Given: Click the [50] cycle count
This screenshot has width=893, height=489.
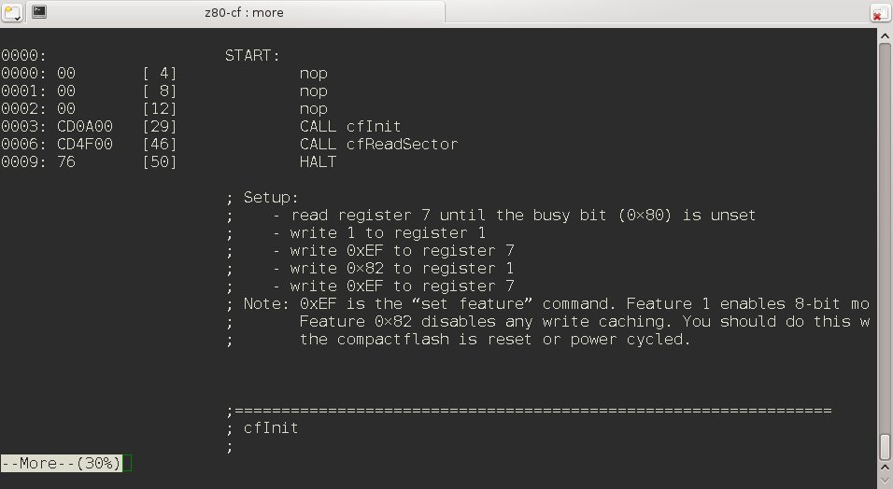Looking at the screenshot, I should click(x=160, y=161).
